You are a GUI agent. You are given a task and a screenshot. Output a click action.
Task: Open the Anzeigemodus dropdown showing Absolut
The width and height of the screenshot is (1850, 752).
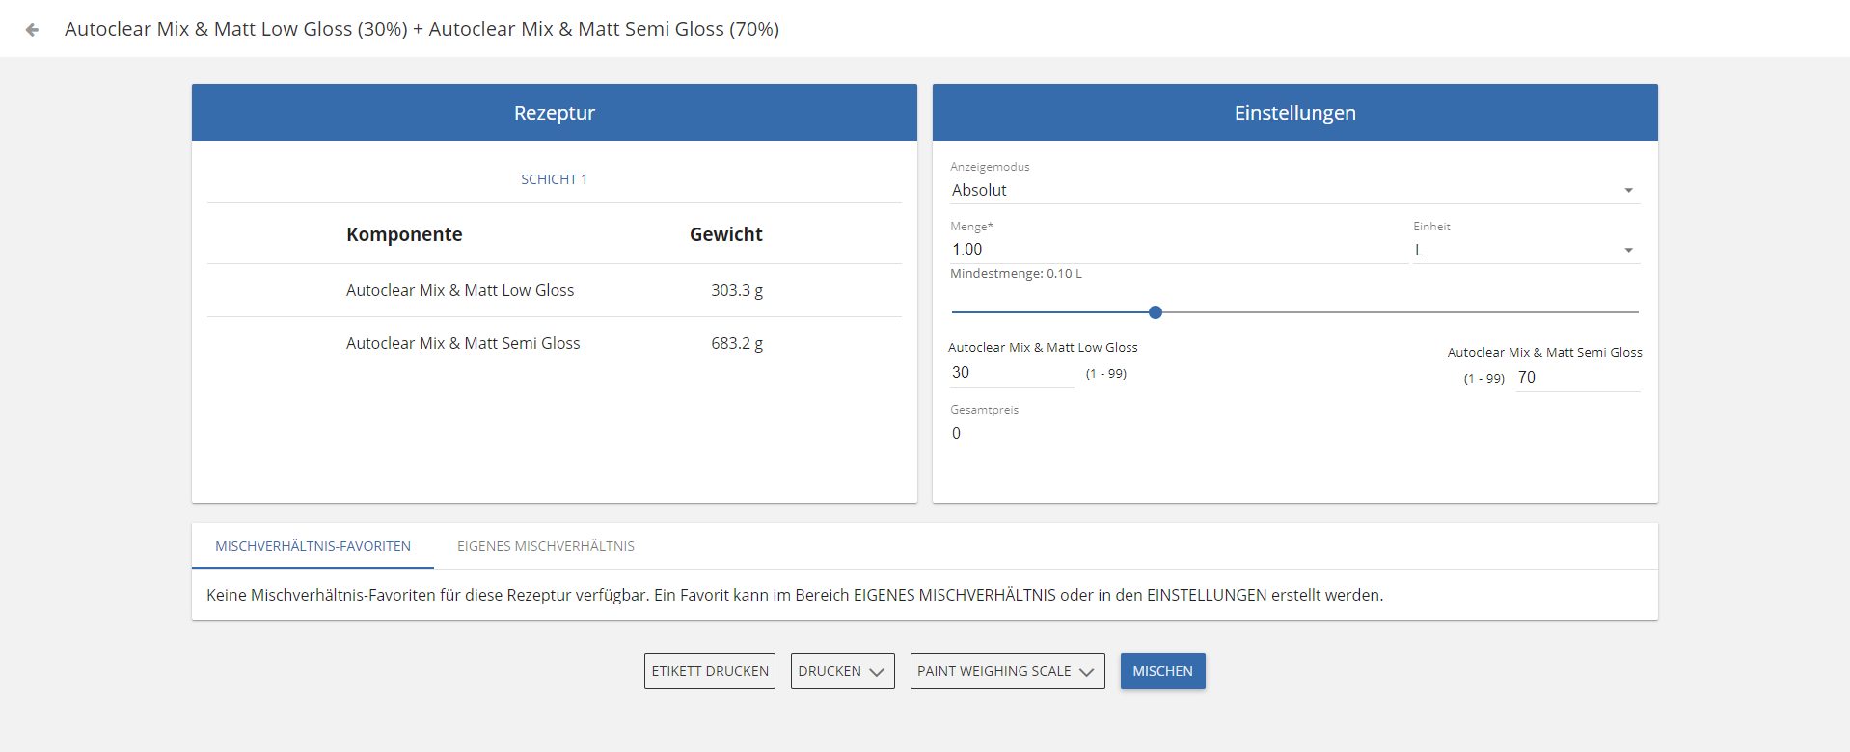[1294, 190]
